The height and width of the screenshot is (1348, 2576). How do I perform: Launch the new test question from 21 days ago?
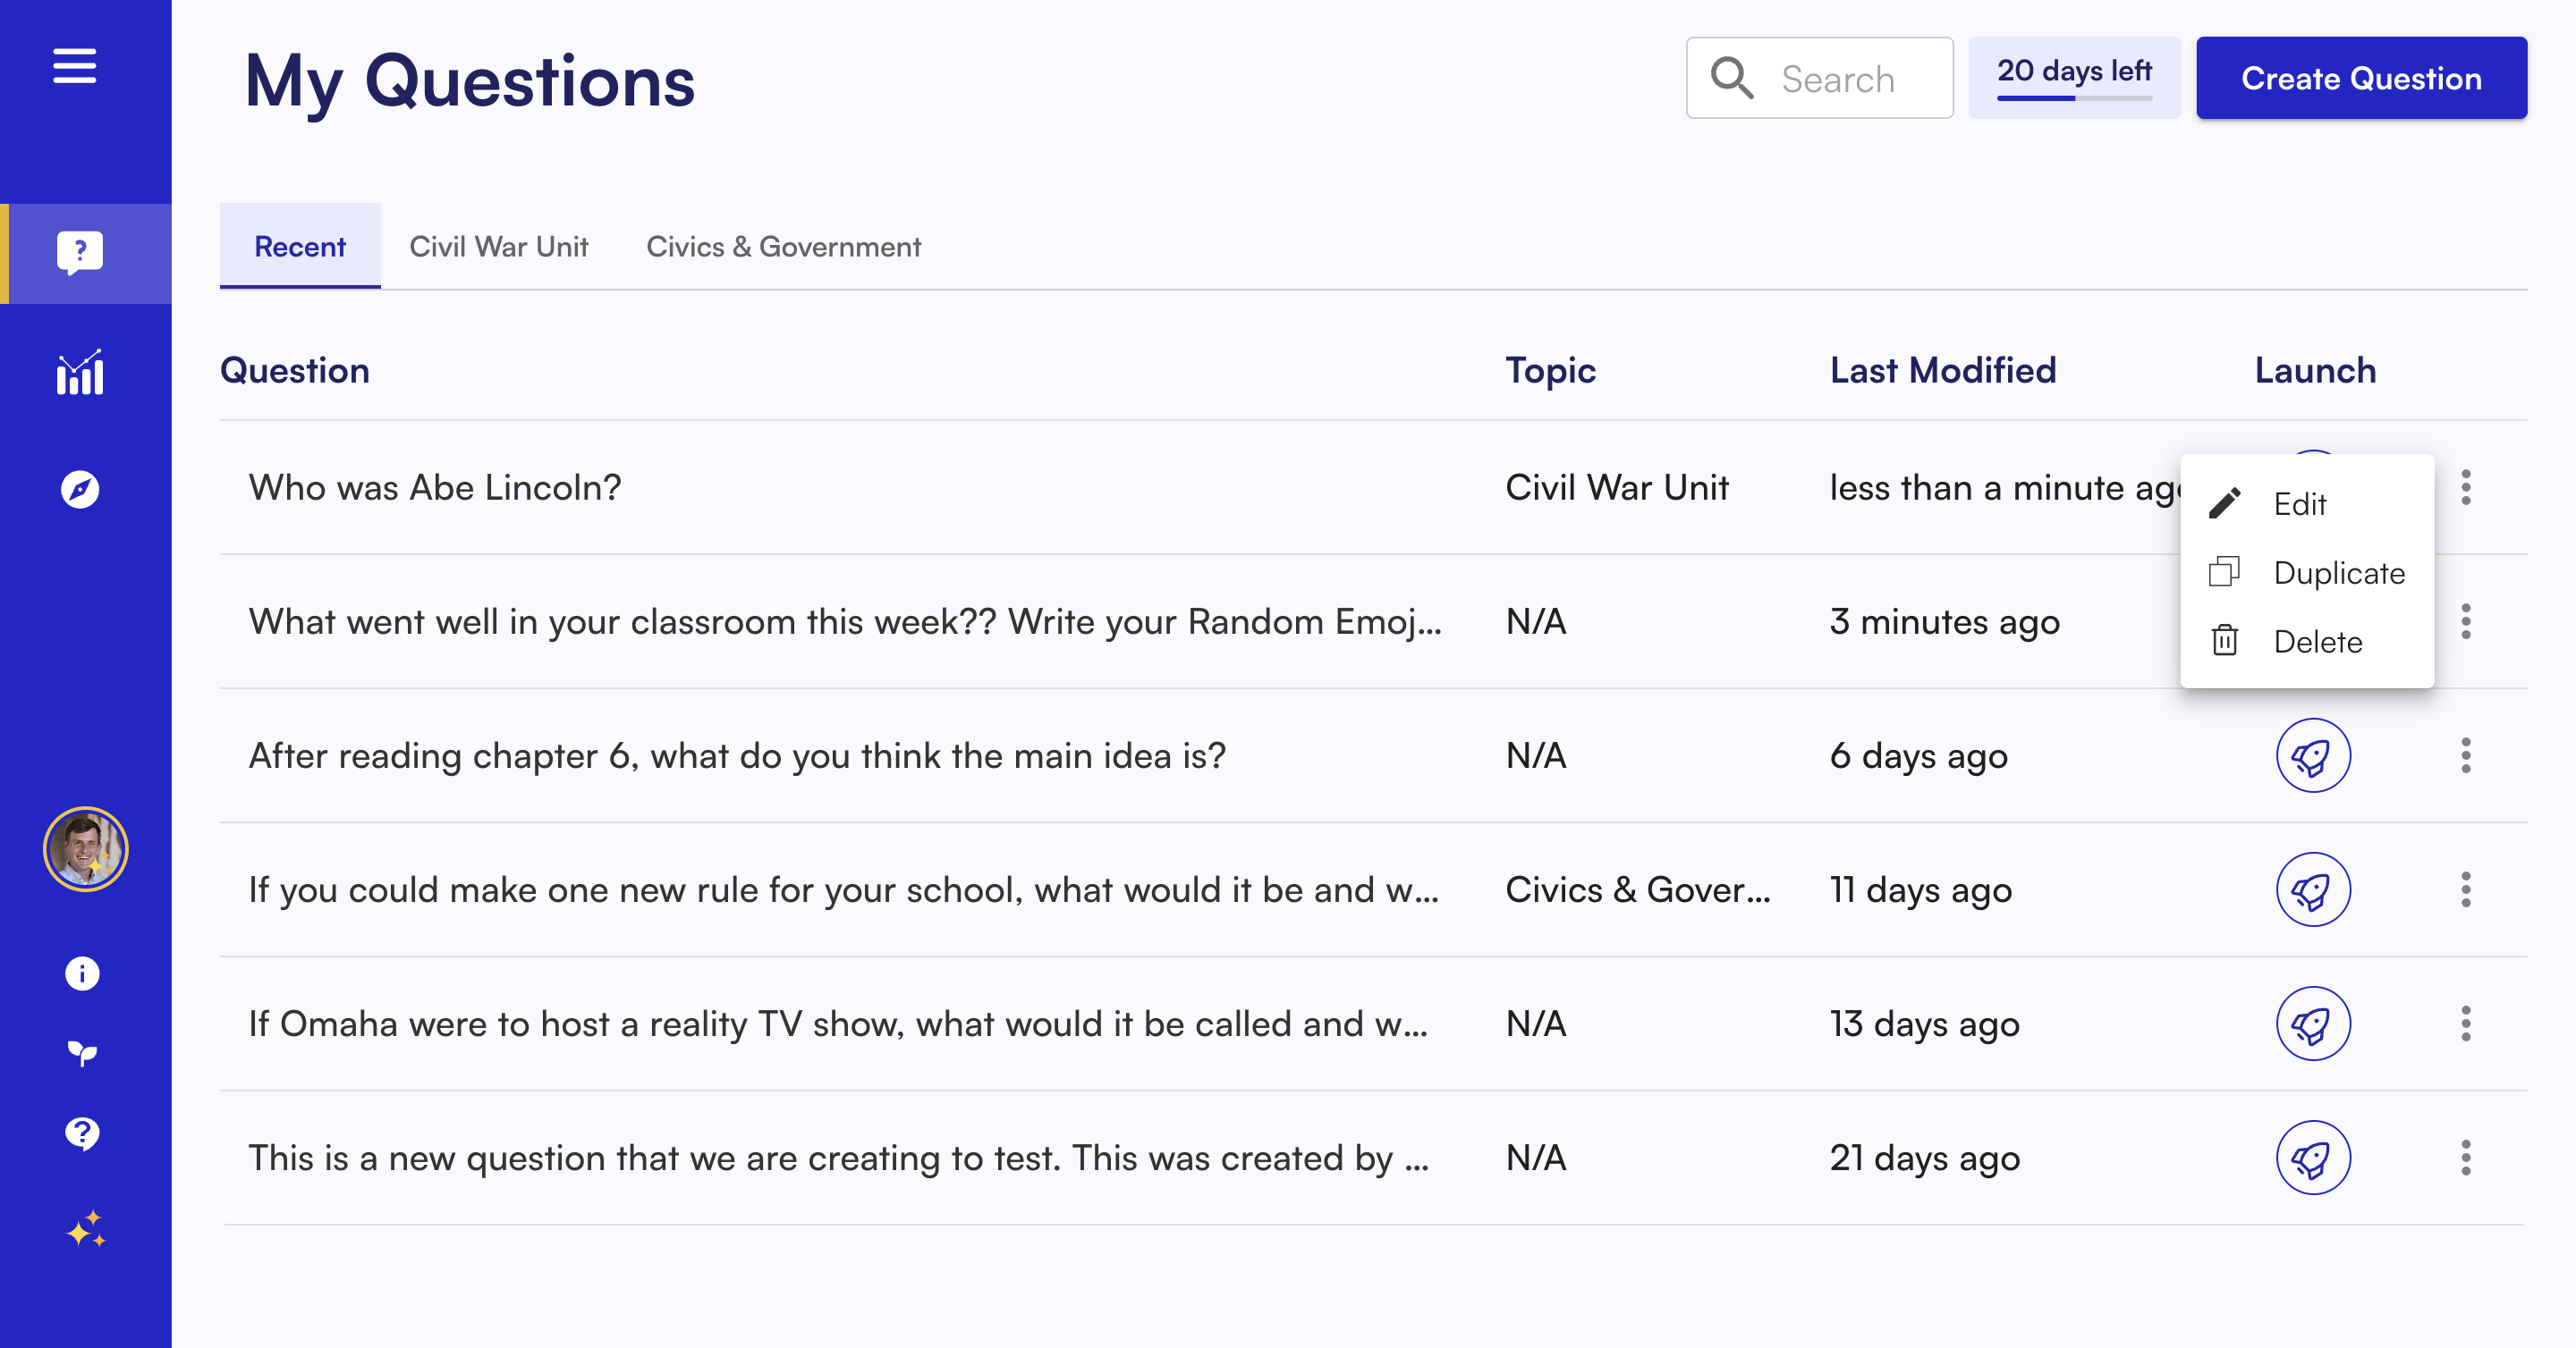point(2313,1157)
